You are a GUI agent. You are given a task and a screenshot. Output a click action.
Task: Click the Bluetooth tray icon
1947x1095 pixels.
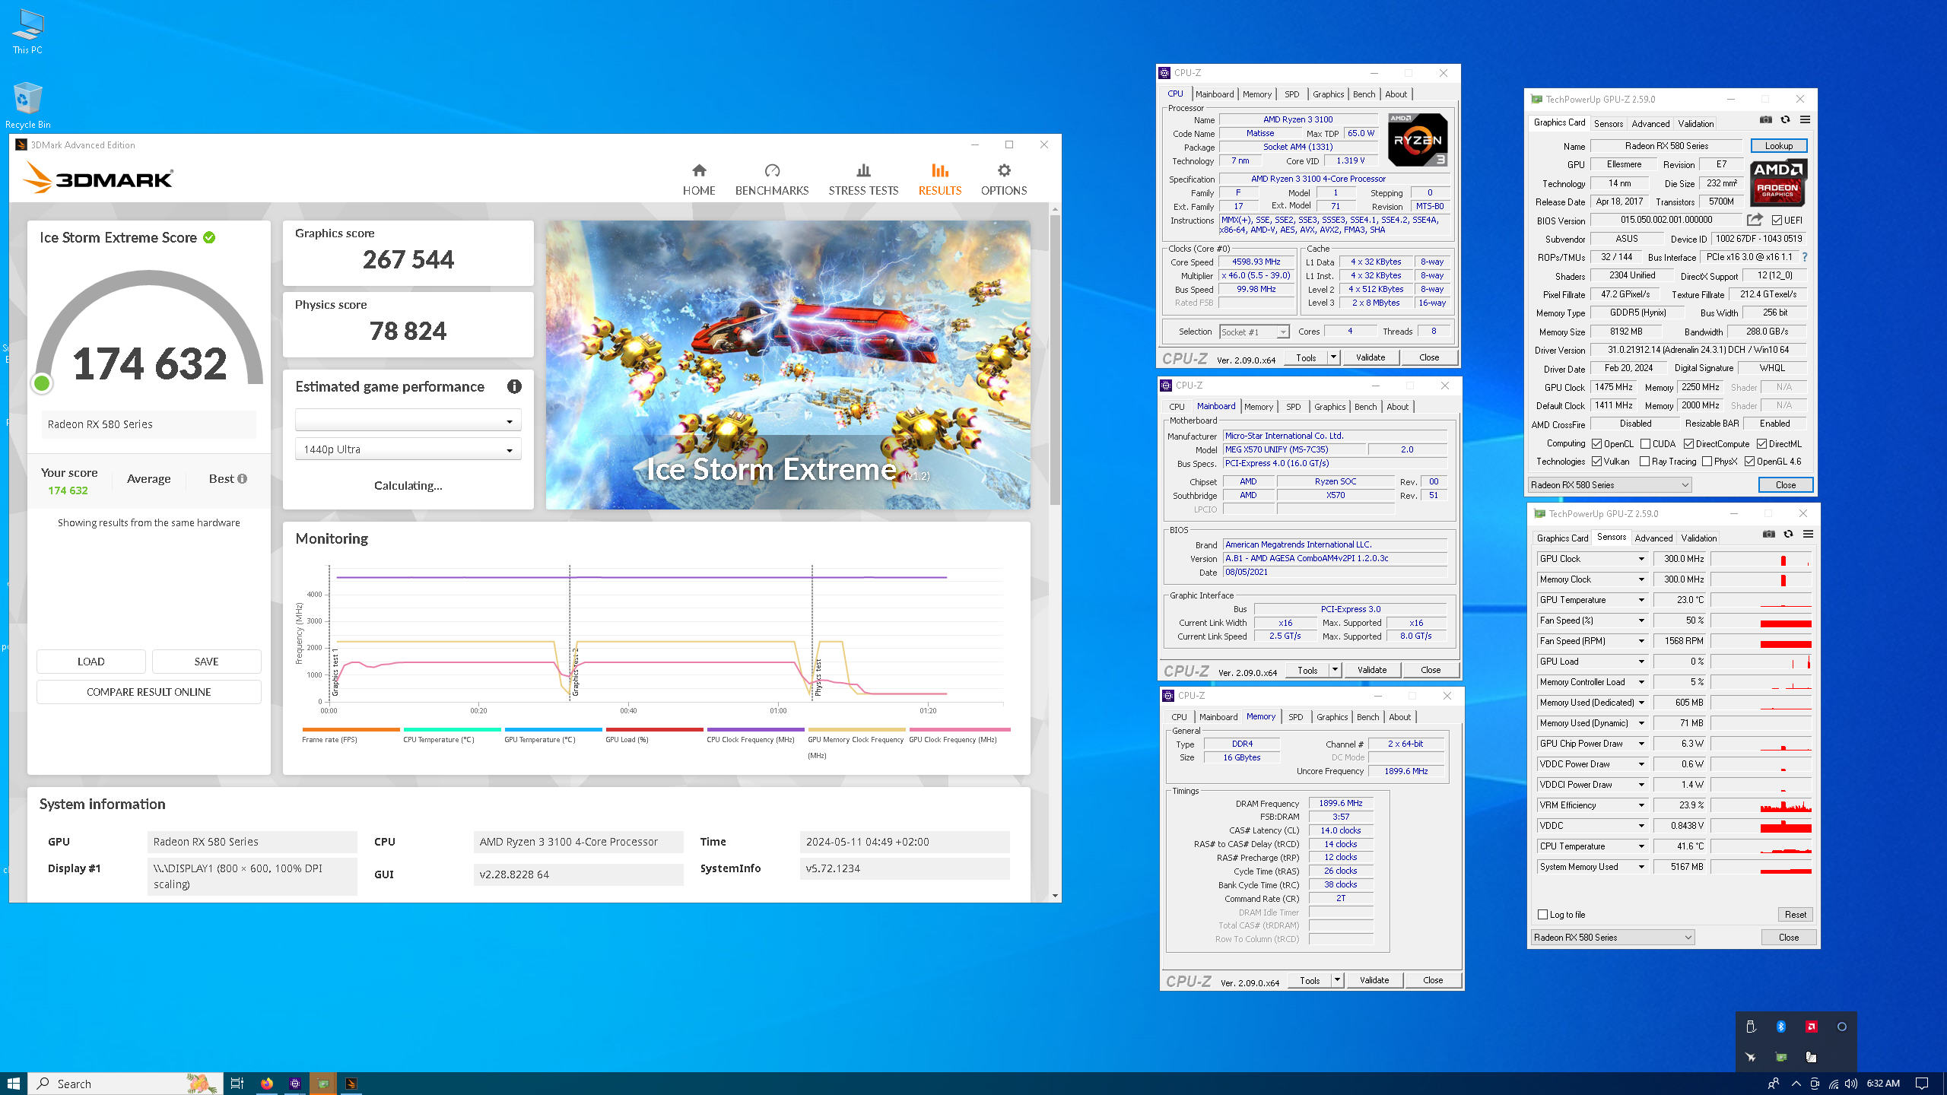[1780, 1027]
